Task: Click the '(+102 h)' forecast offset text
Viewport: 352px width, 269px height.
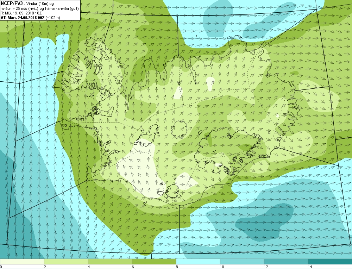Action: (53, 18)
